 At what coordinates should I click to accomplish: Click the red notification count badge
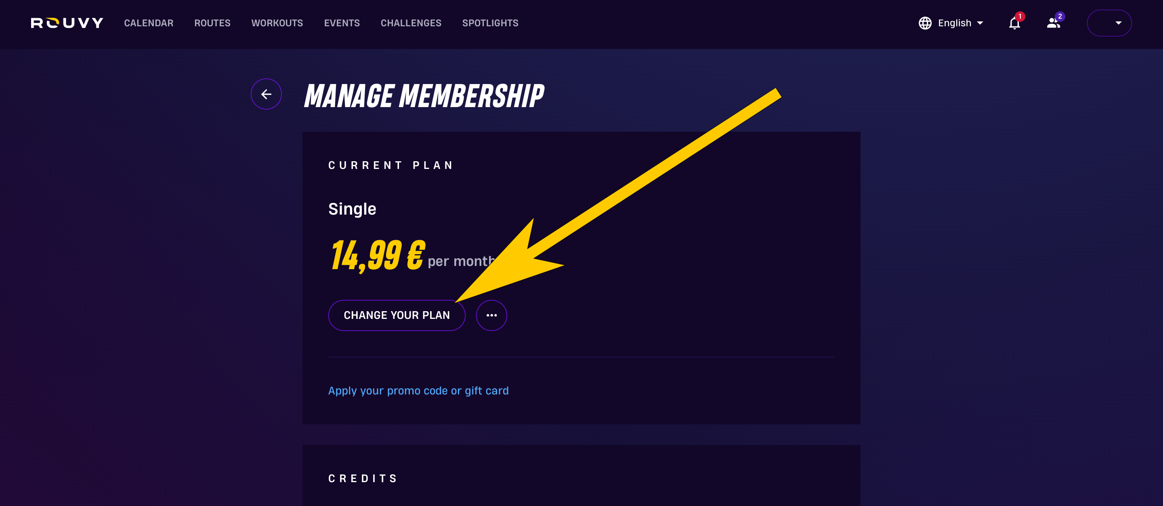coord(1020,16)
